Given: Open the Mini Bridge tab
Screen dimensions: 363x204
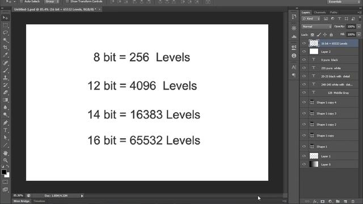Looking at the screenshot, I should (x=22, y=201).
